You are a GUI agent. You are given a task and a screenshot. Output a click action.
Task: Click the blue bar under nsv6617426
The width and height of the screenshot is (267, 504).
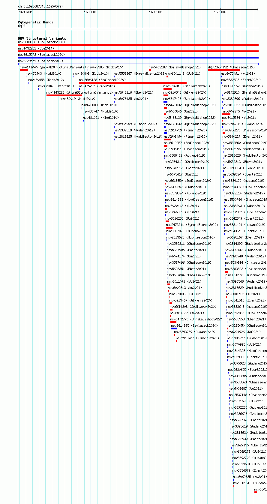[x=165, y=102]
